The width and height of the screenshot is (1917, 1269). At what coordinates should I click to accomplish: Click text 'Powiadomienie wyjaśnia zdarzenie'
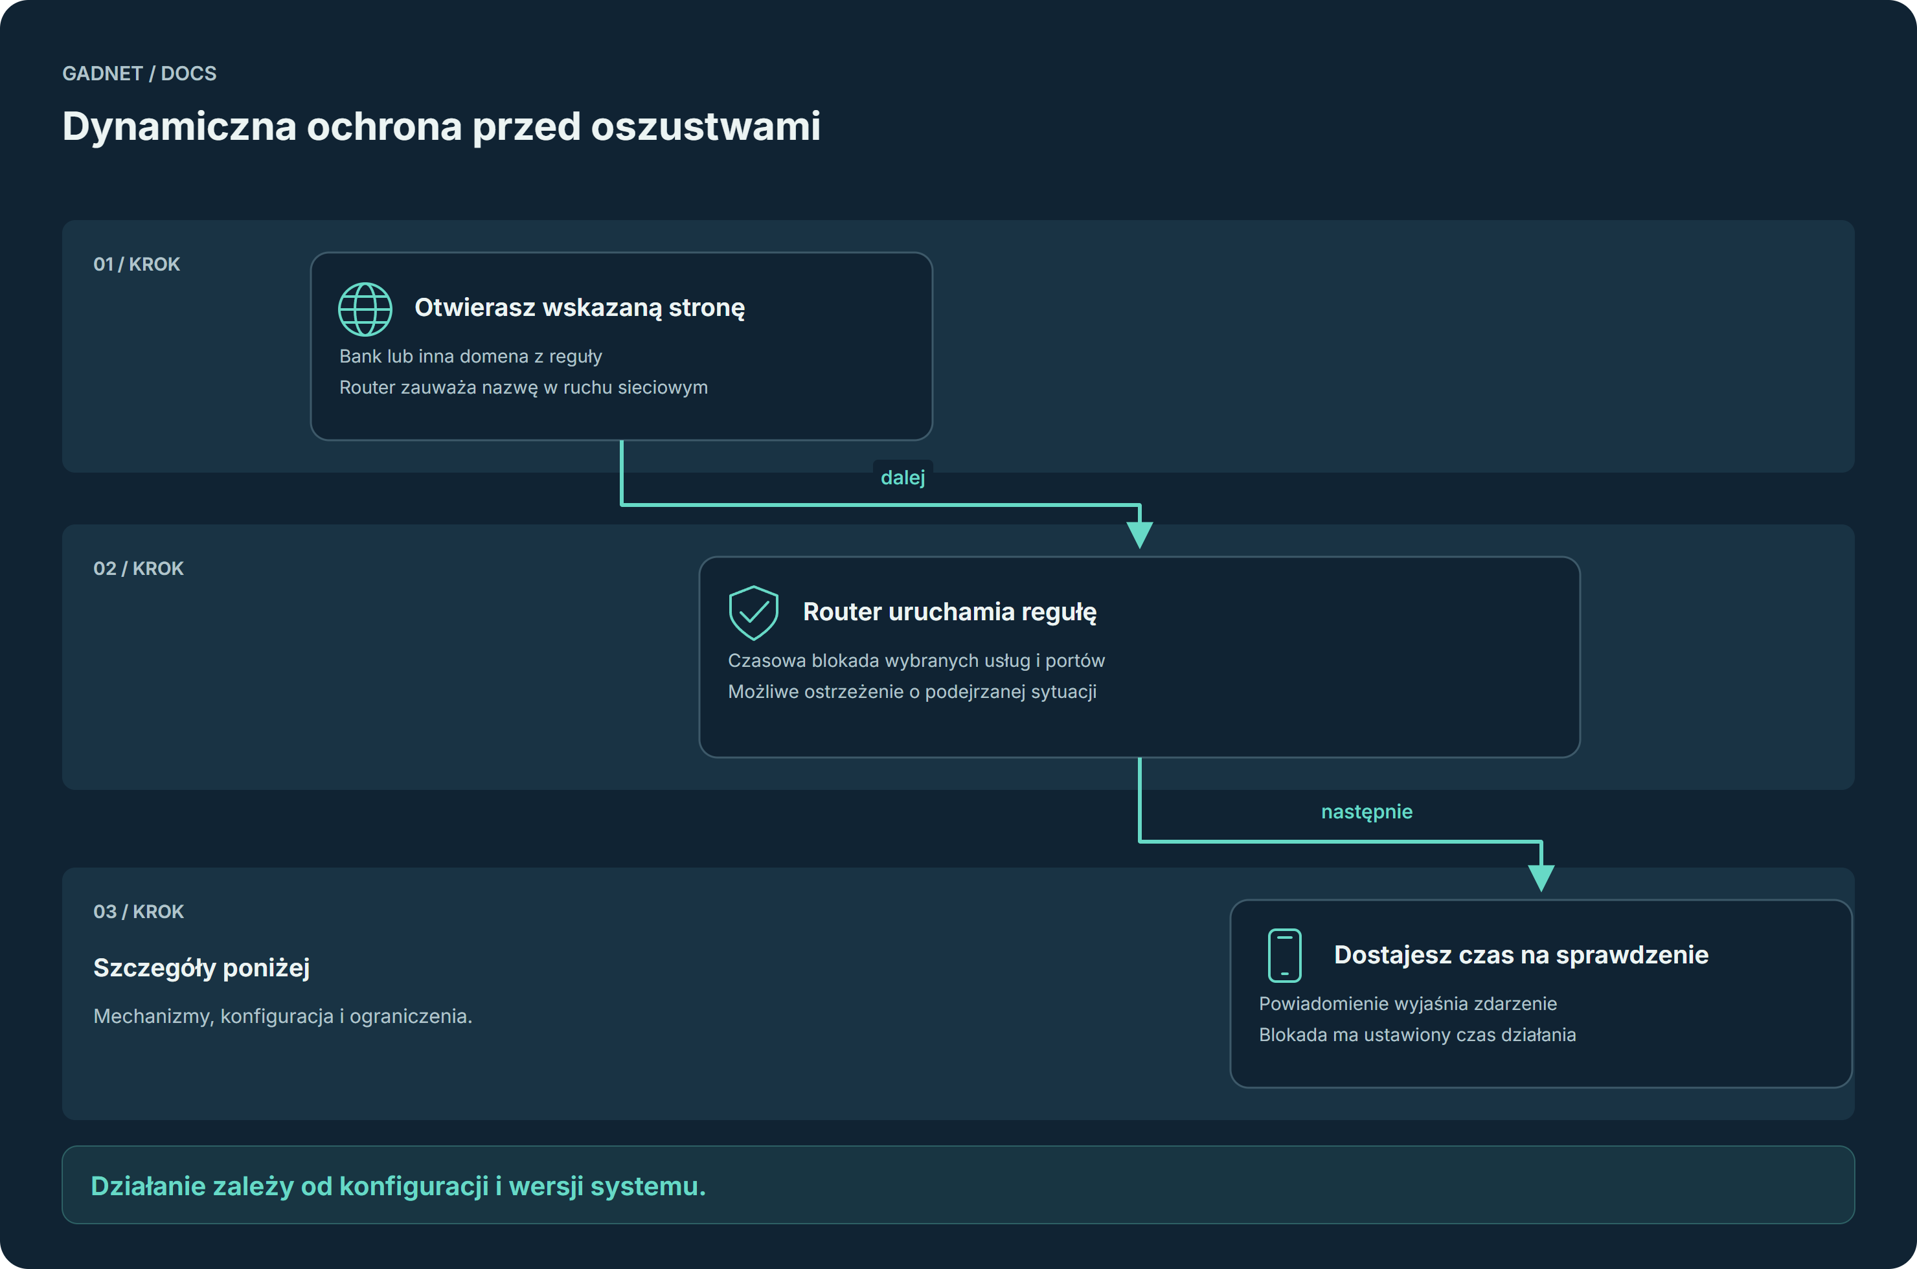tap(1408, 1004)
